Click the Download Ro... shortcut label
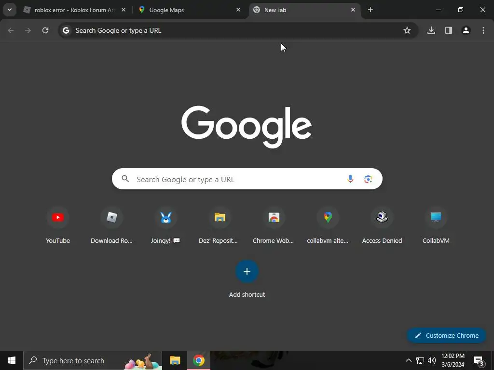Image resolution: width=494 pixels, height=370 pixels. click(111, 241)
